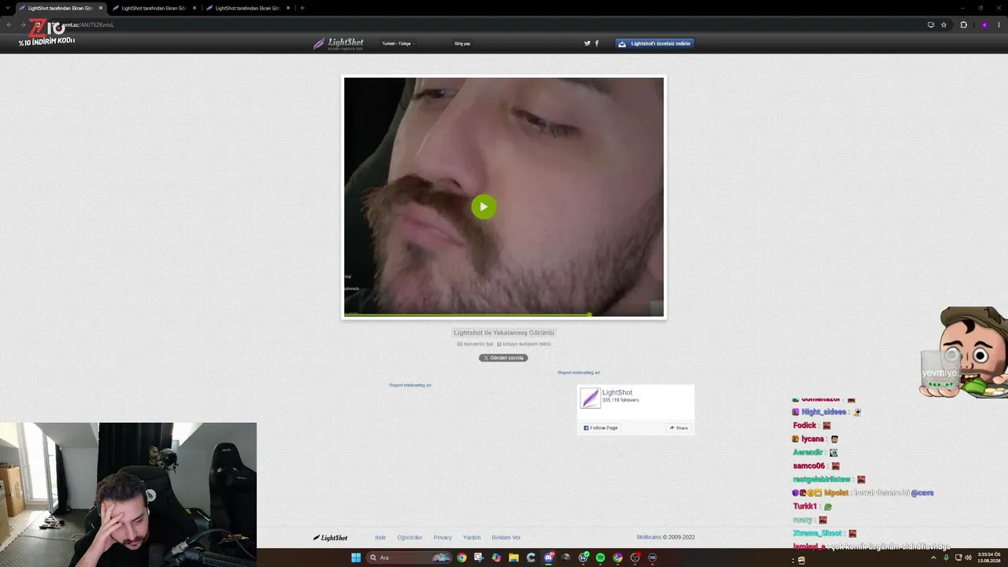Open the İndir footer link
This screenshot has height=567, width=1008.
click(x=380, y=538)
